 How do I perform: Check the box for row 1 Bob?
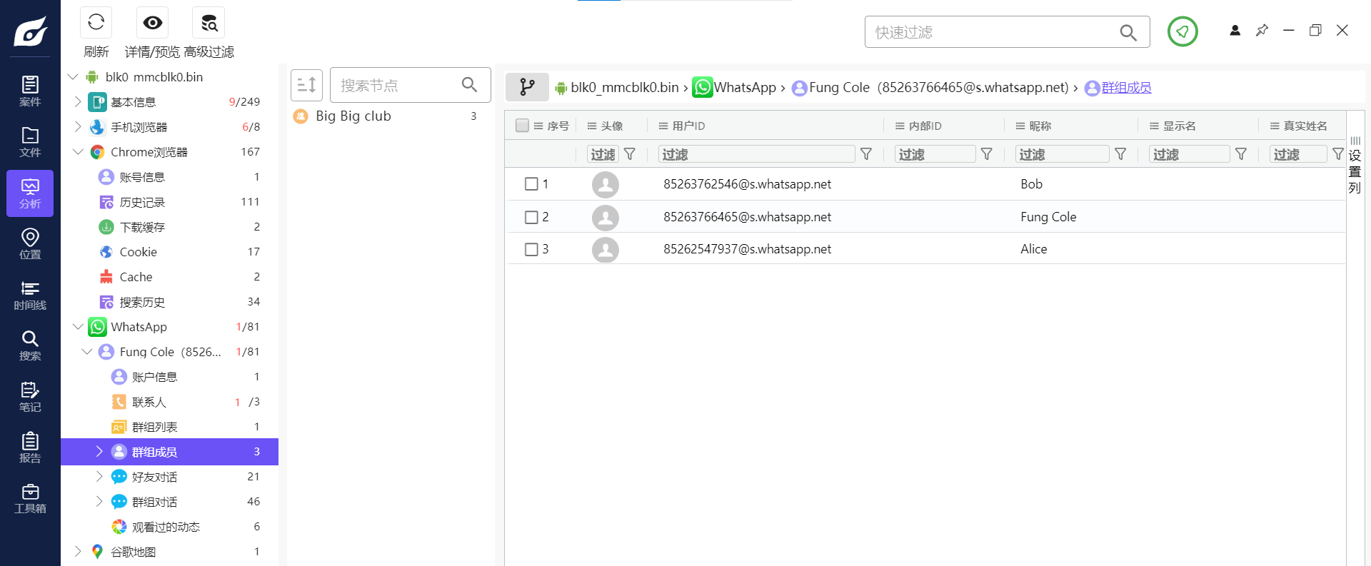[x=531, y=184]
